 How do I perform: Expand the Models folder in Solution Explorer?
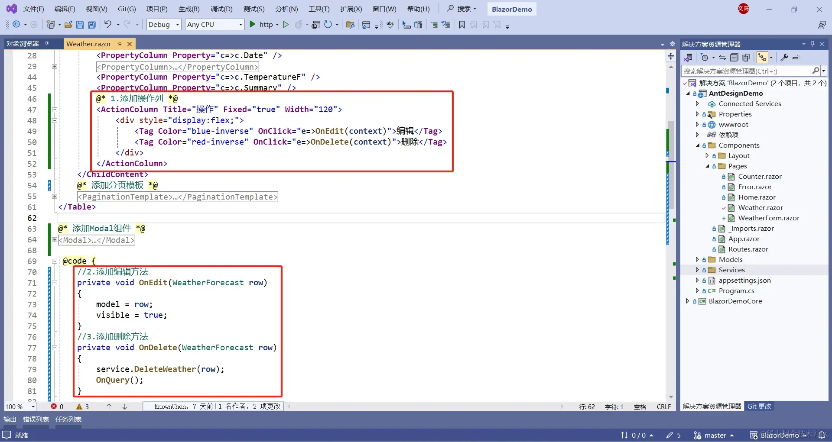[697, 259]
